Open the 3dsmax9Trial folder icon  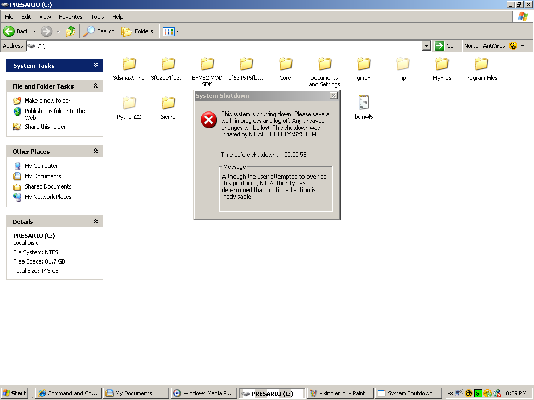click(x=129, y=65)
